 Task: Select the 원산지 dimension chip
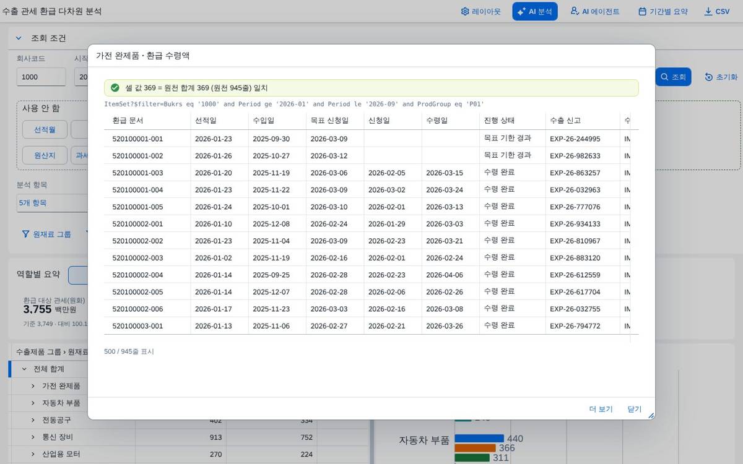[45, 155]
